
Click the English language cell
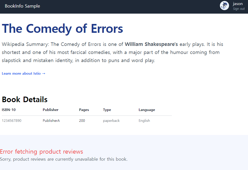point(144,121)
